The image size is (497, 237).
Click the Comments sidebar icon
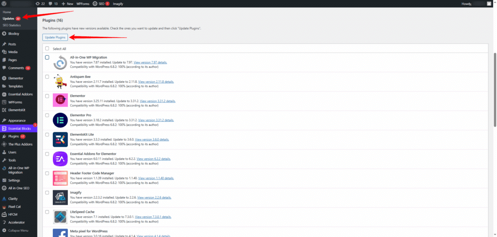click(x=4, y=68)
